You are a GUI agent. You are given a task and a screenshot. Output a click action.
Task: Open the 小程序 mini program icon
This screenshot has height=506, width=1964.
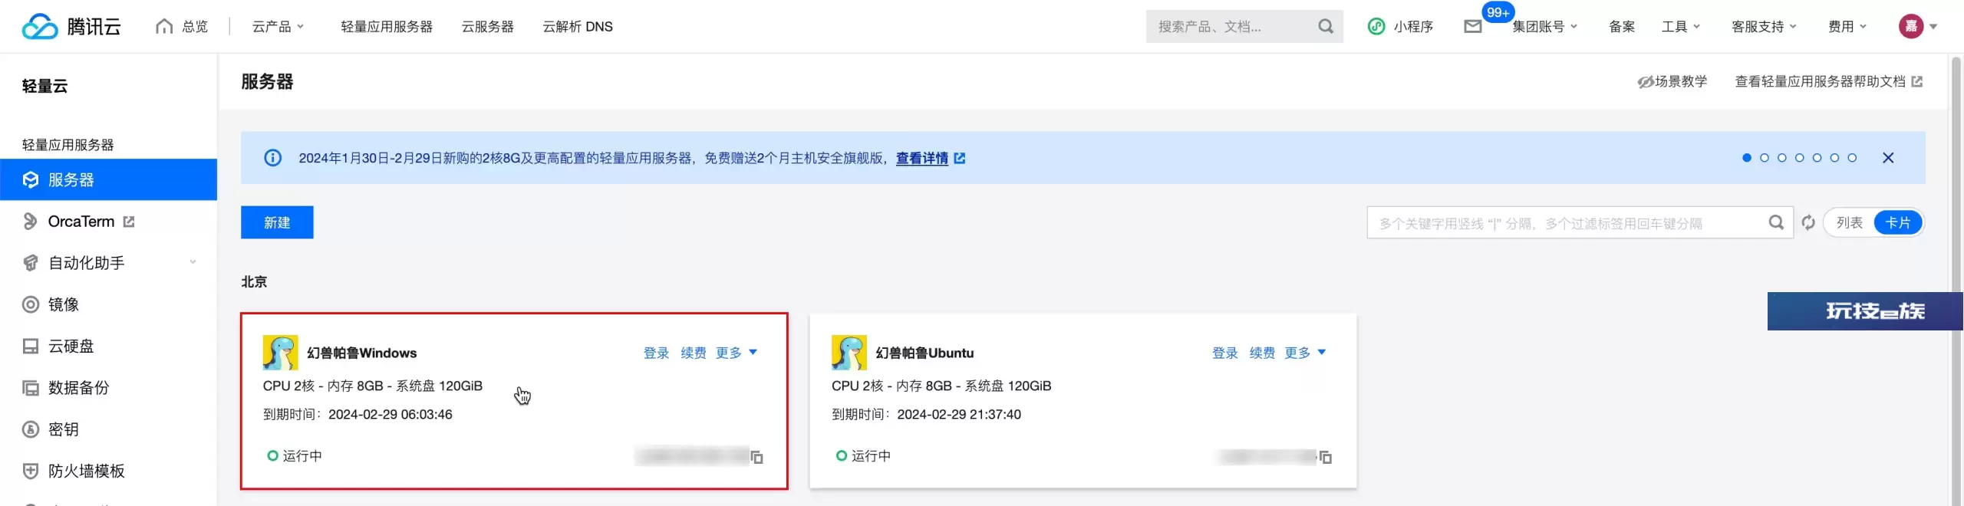[1376, 26]
